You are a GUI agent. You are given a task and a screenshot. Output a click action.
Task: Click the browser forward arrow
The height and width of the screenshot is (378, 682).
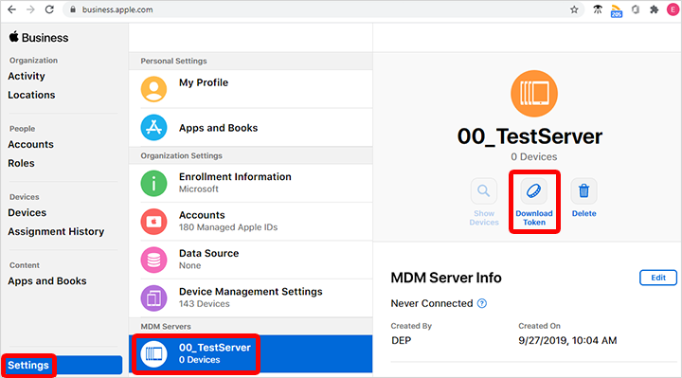(30, 9)
